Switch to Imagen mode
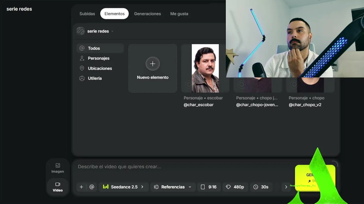The height and width of the screenshot is (204, 364). 58,168
